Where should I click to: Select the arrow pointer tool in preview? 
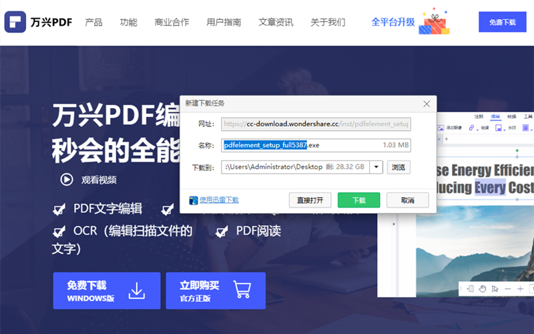tap(495, 289)
